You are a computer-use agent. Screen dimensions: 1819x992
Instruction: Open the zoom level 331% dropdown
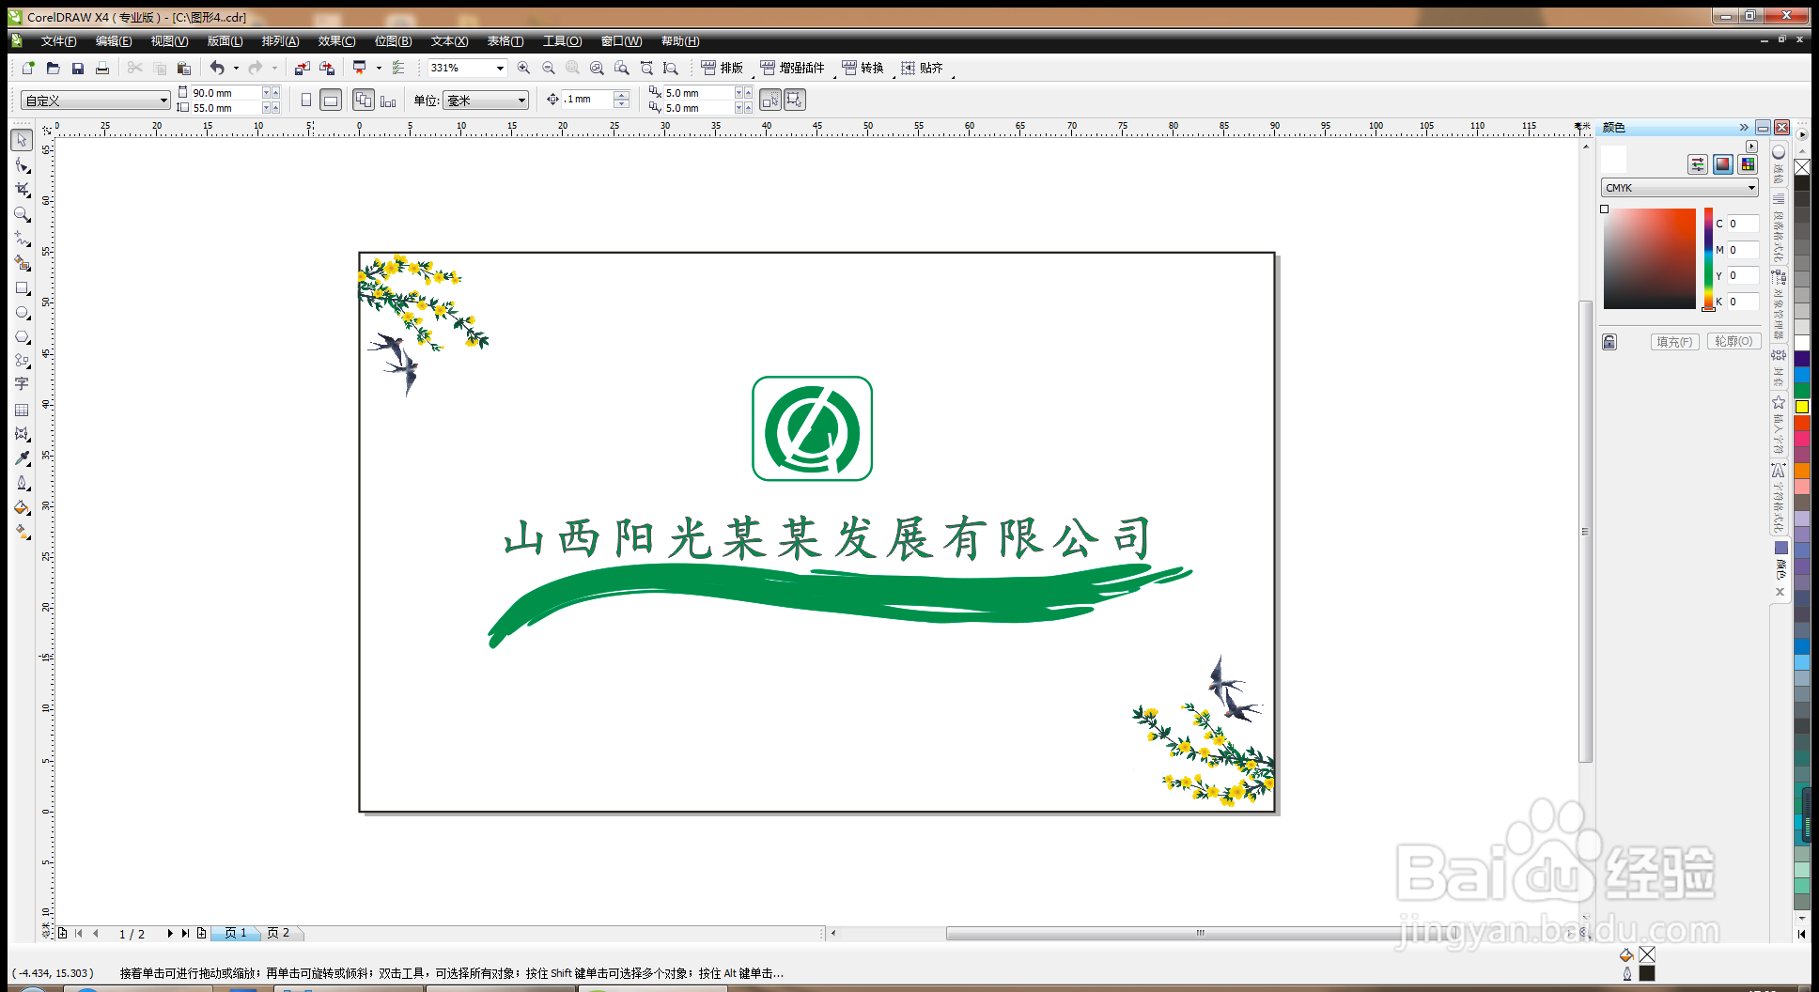coord(500,68)
